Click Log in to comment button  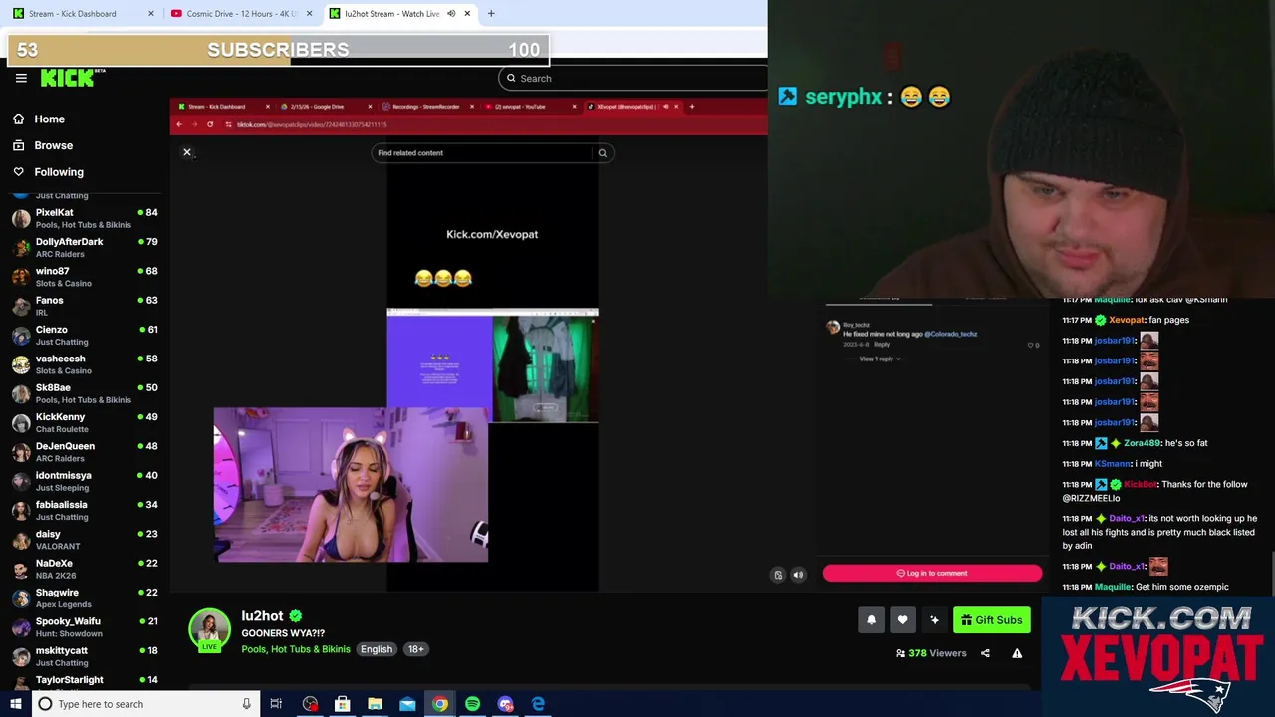[932, 573]
